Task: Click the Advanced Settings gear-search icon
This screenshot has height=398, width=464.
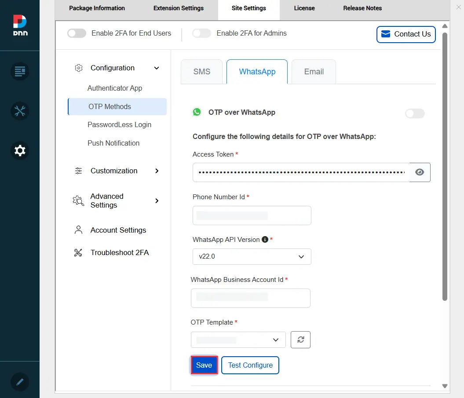Action: point(78,201)
